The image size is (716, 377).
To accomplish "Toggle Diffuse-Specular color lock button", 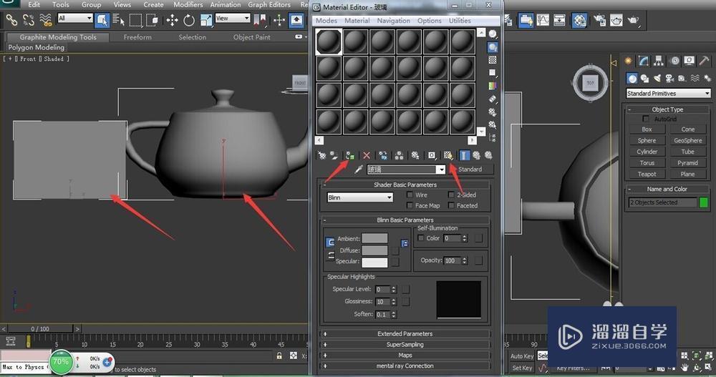I will click(x=331, y=256).
